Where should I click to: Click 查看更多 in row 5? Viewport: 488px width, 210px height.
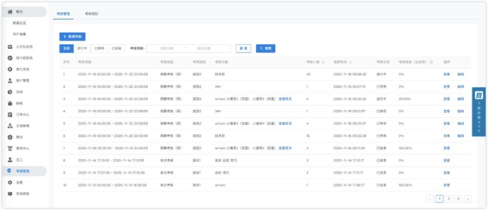point(285,124)
